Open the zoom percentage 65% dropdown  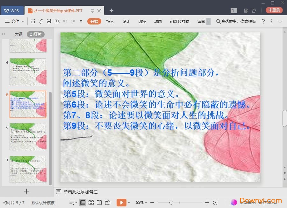point(142,203)
